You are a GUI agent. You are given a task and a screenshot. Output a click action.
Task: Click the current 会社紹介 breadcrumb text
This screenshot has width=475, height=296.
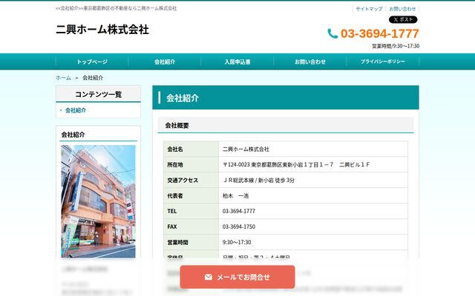(x=93, y=78)
